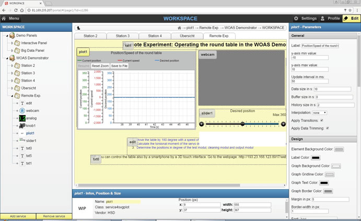Click the up-level arrow icon above tabs
Screen dimensions: 361x221
[78, 28]
